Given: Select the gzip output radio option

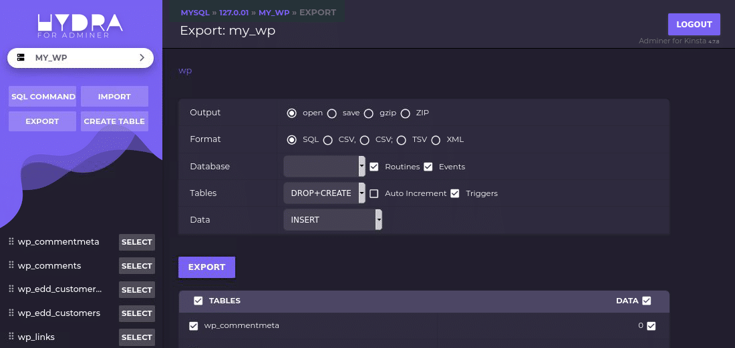Looking at the screenshot, I should click(x=369, y=113).
